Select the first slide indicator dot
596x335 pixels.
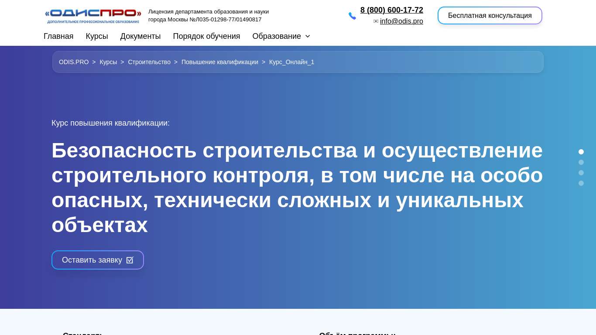[581, 152]
